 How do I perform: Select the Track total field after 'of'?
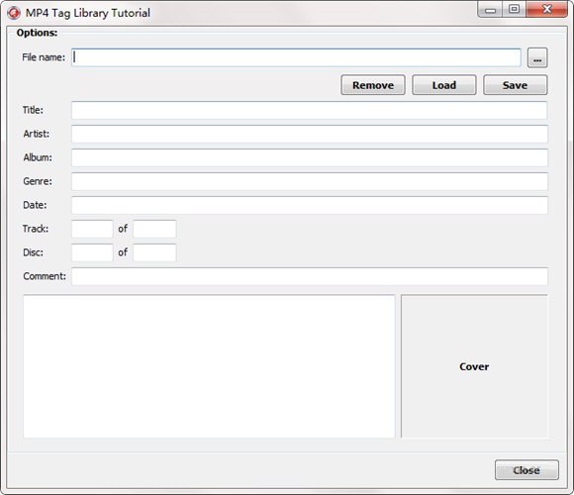[x=154, y=229]
